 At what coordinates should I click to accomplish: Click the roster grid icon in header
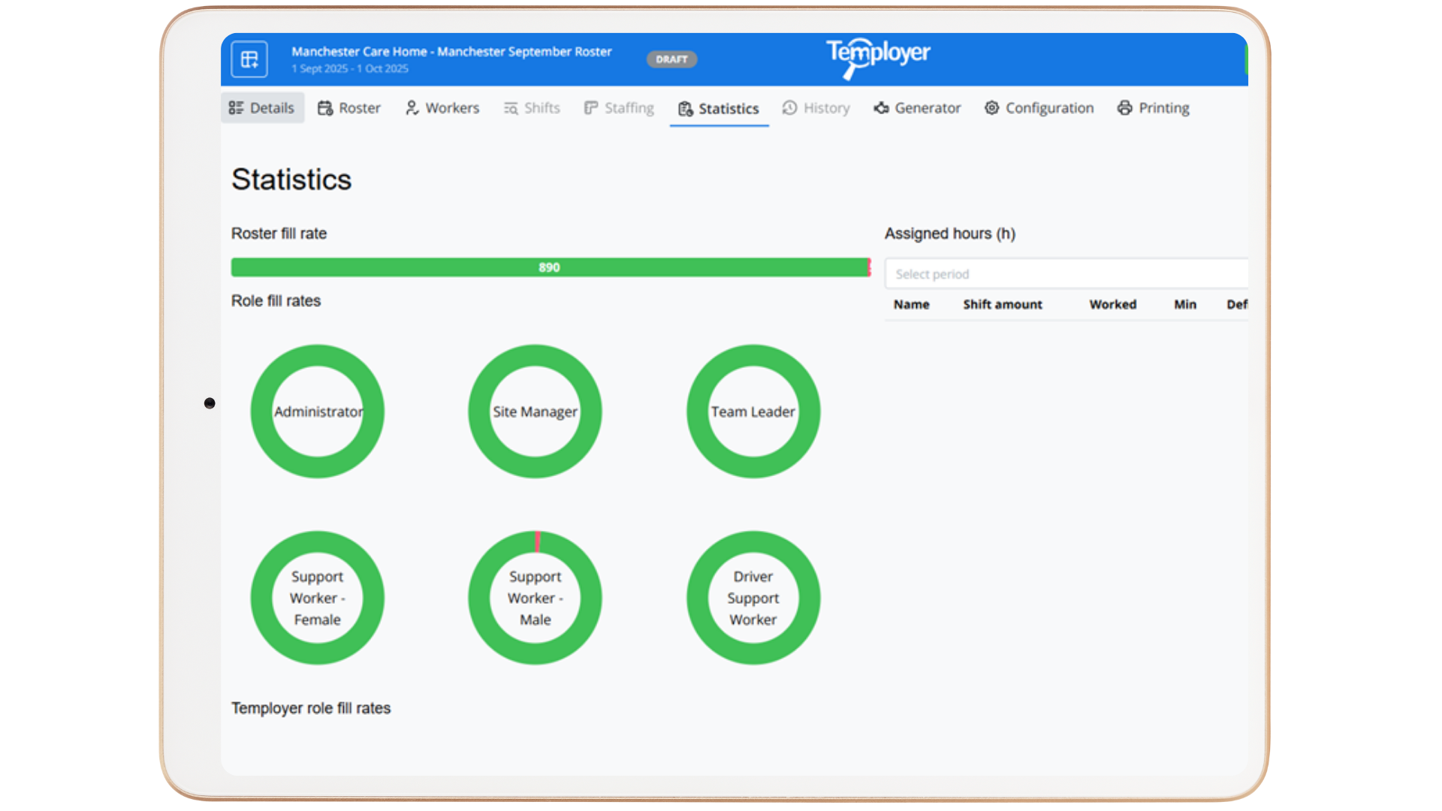click(x=249, y=59)
